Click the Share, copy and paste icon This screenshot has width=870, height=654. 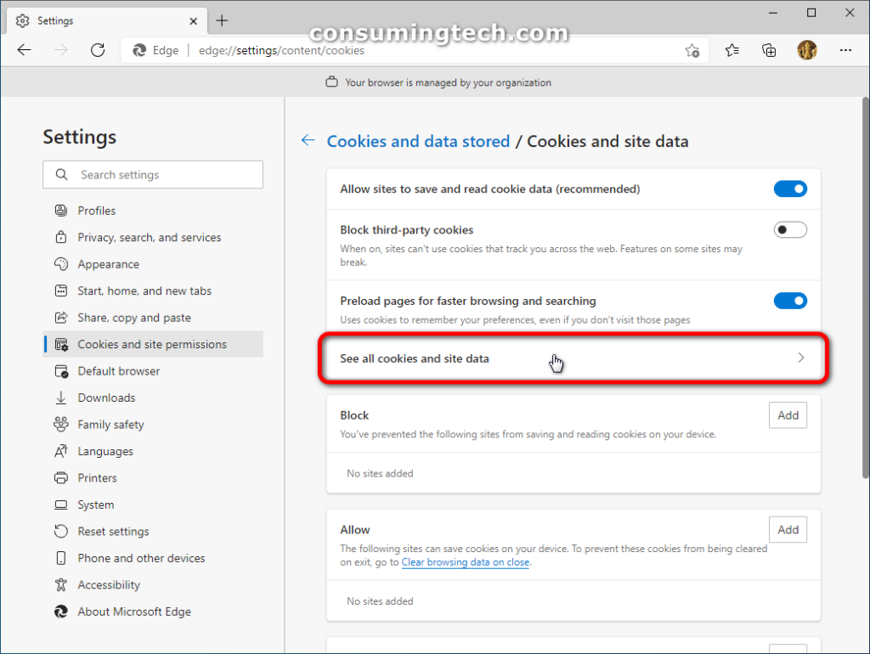pyautogui.click(x=61, y=318)
